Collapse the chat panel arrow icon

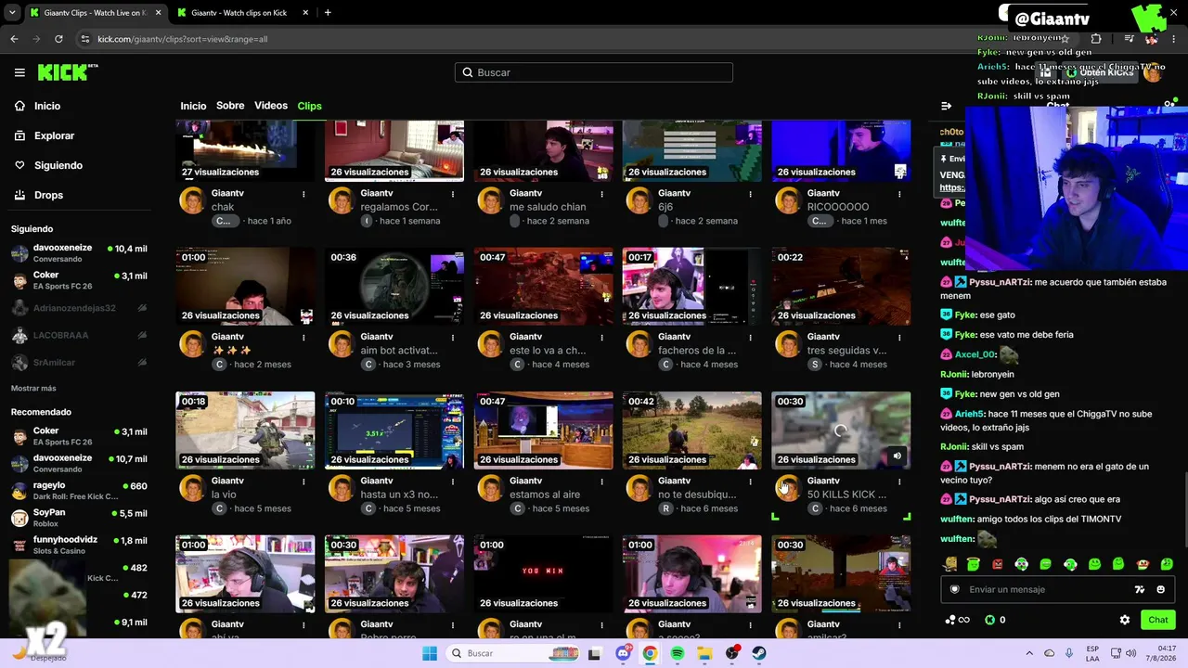coord(946,106)
